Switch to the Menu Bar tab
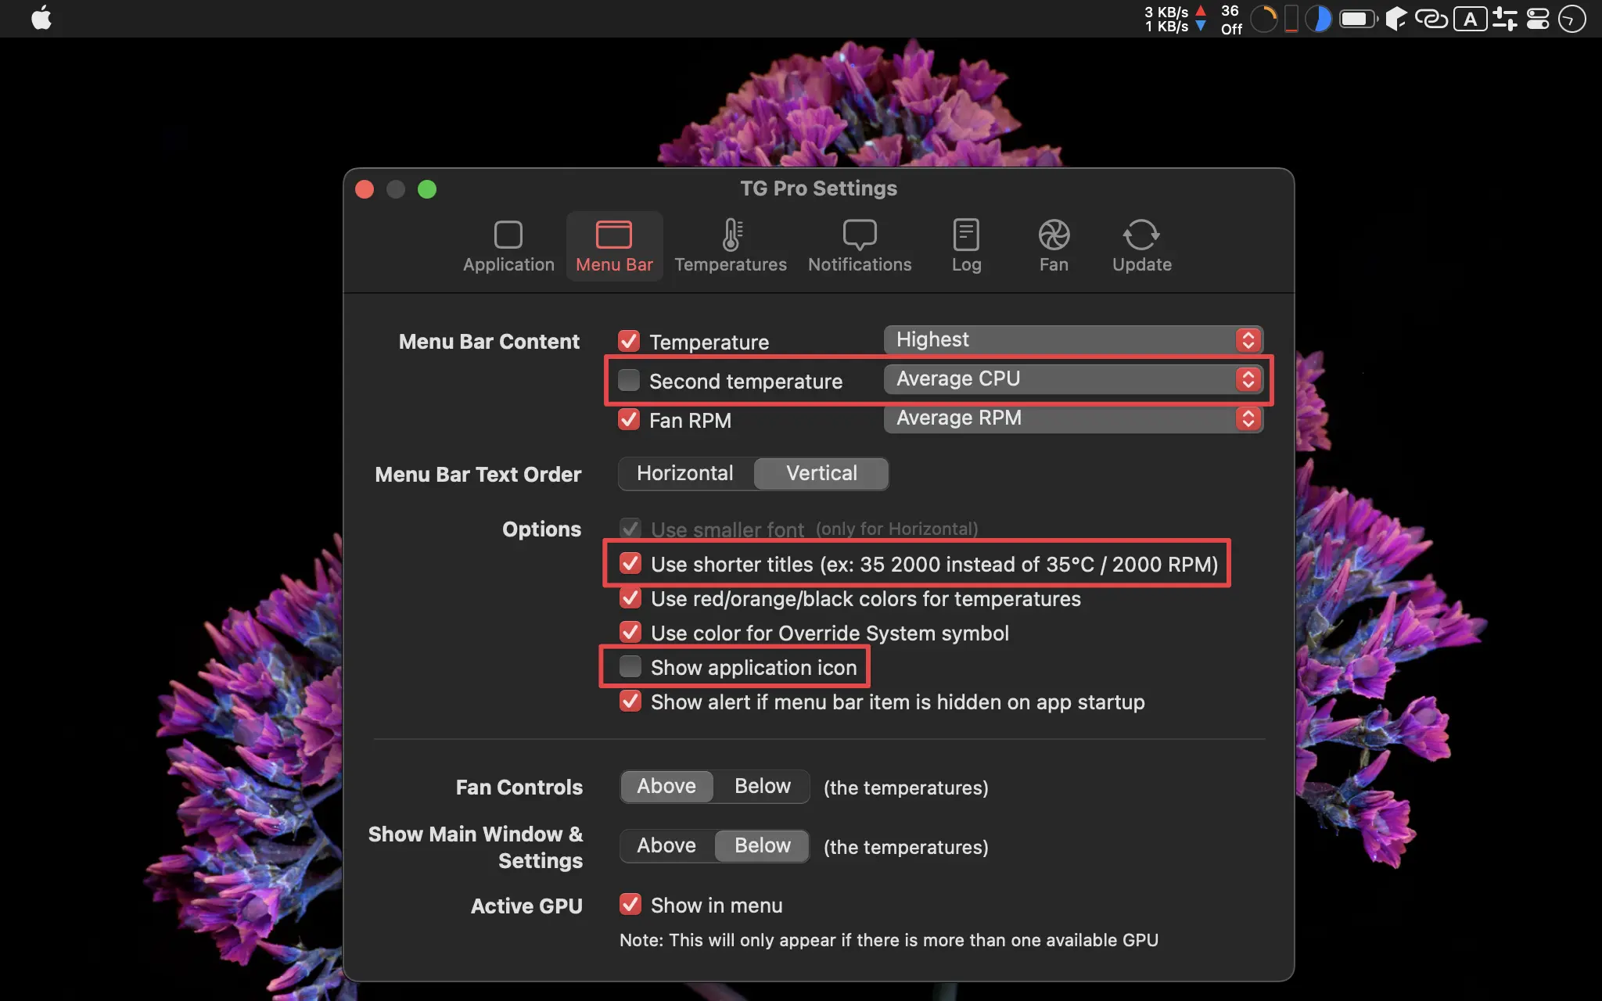This screenshot has width=1602, height=1001. [x=615, y=245]
